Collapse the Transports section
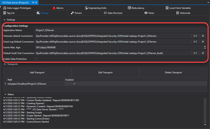This screenshot has width=210, height=129. click(5, 64)
